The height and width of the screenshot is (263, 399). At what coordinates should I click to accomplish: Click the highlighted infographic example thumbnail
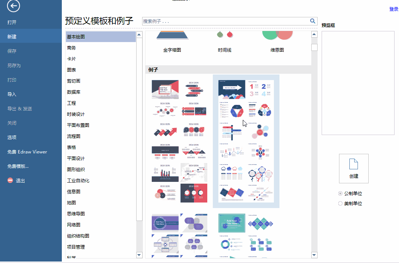(x=245, y=141)
